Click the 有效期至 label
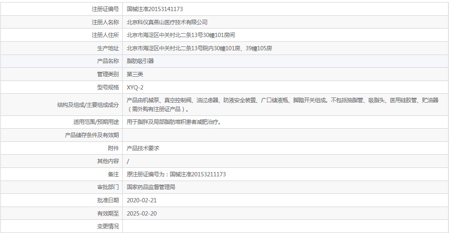 (x=108, y=213)
